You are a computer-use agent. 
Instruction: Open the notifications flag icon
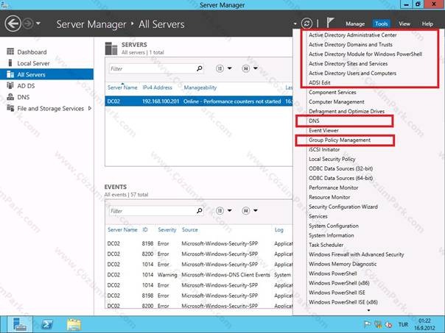point(330,23)
